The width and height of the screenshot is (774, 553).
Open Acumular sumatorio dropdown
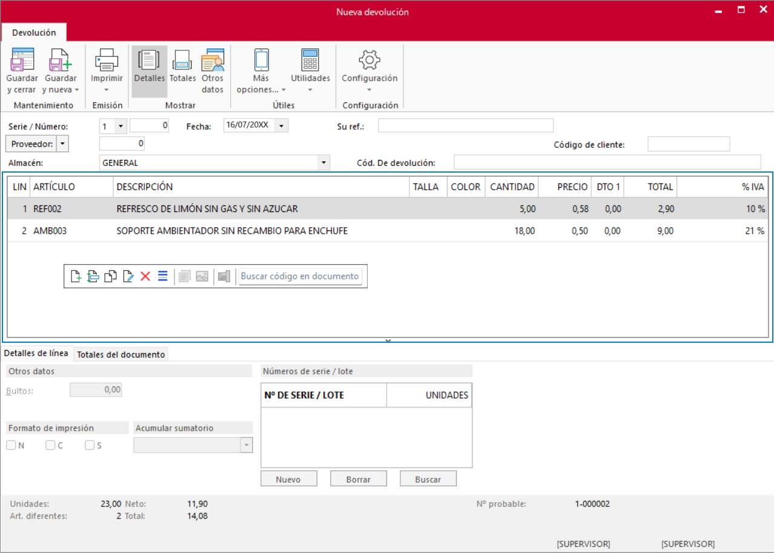tap(246, 445)
